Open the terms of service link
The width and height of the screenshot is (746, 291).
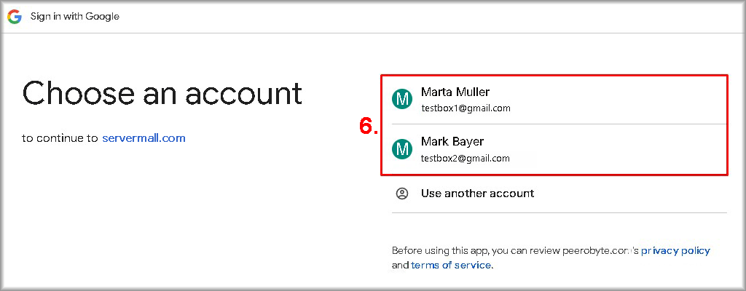[451, 266]
